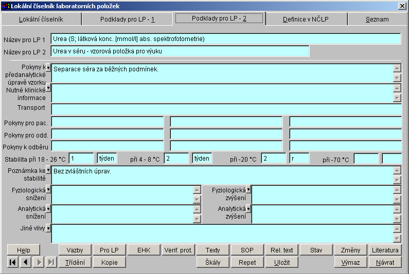Expand the Pokyny k předanalytické úpravě vzorku field

[48, 67]
